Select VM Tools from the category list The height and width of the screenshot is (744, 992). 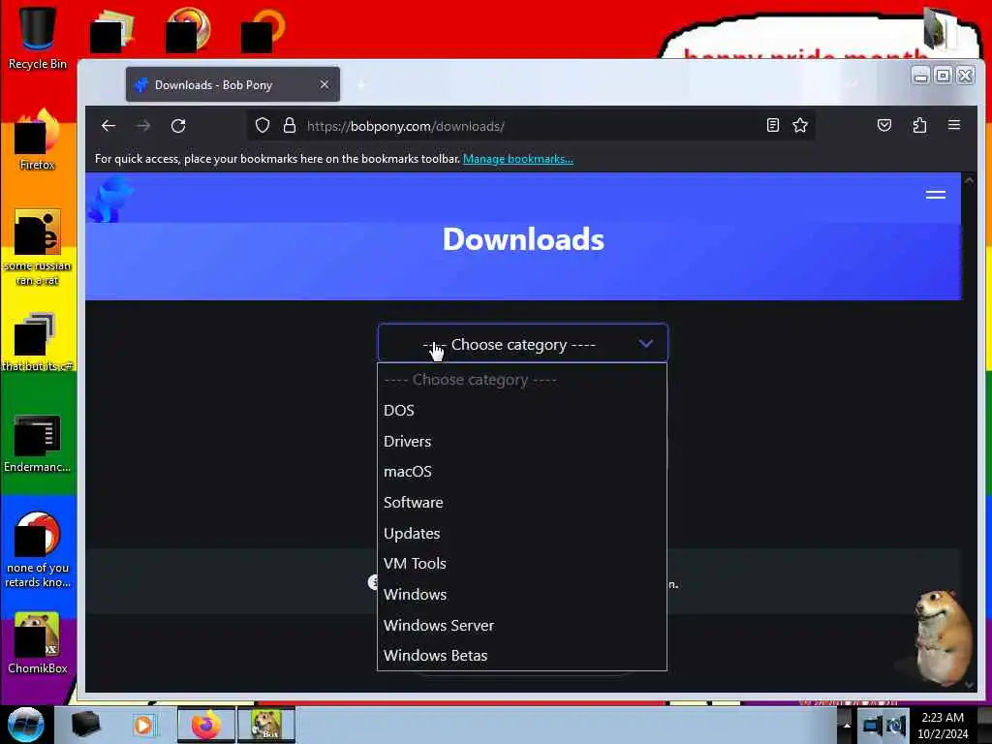(x=522, y=563)
